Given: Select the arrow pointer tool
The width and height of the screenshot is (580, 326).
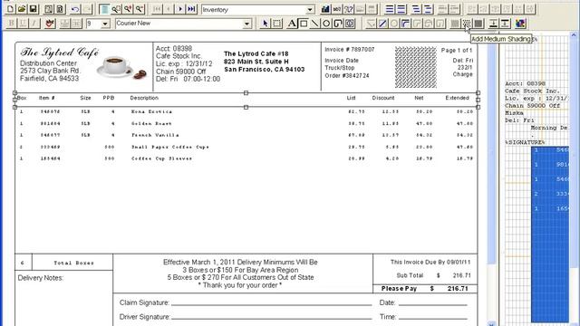Looking at the screenshot, I should [x=265, y=24].
